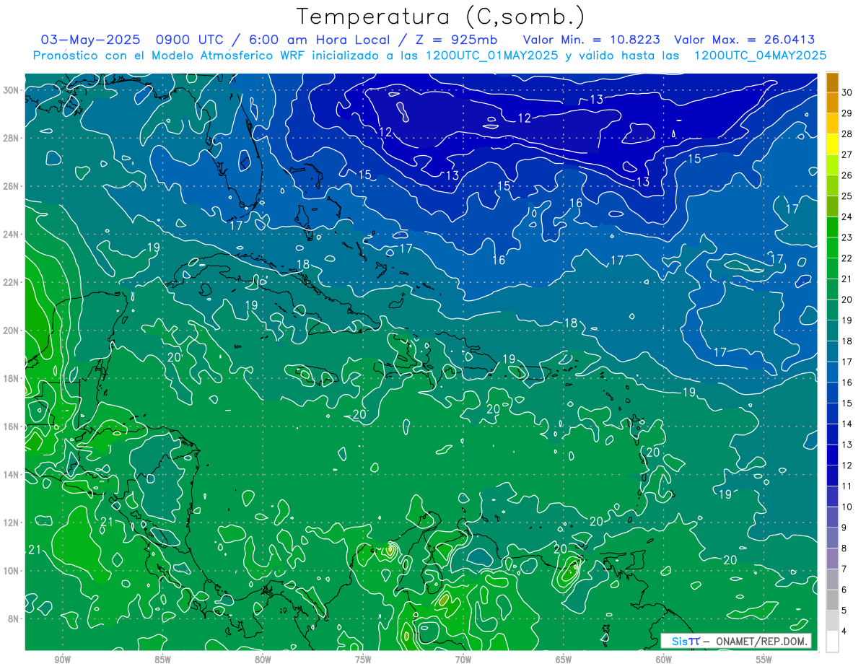The width and height of the screenshot is (866, 669).
Task: Click the '1200UTC_04MAY2025' valid-until time
Action: pos(760,56)
